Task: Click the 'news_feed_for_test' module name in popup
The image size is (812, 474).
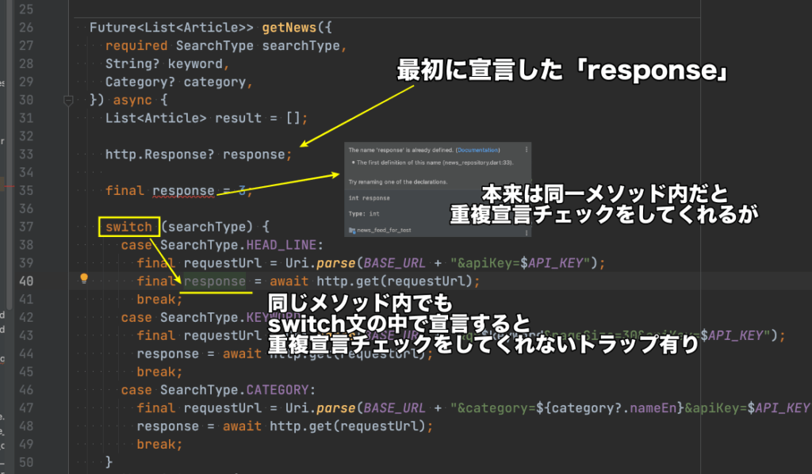Action: coord(384,231)
